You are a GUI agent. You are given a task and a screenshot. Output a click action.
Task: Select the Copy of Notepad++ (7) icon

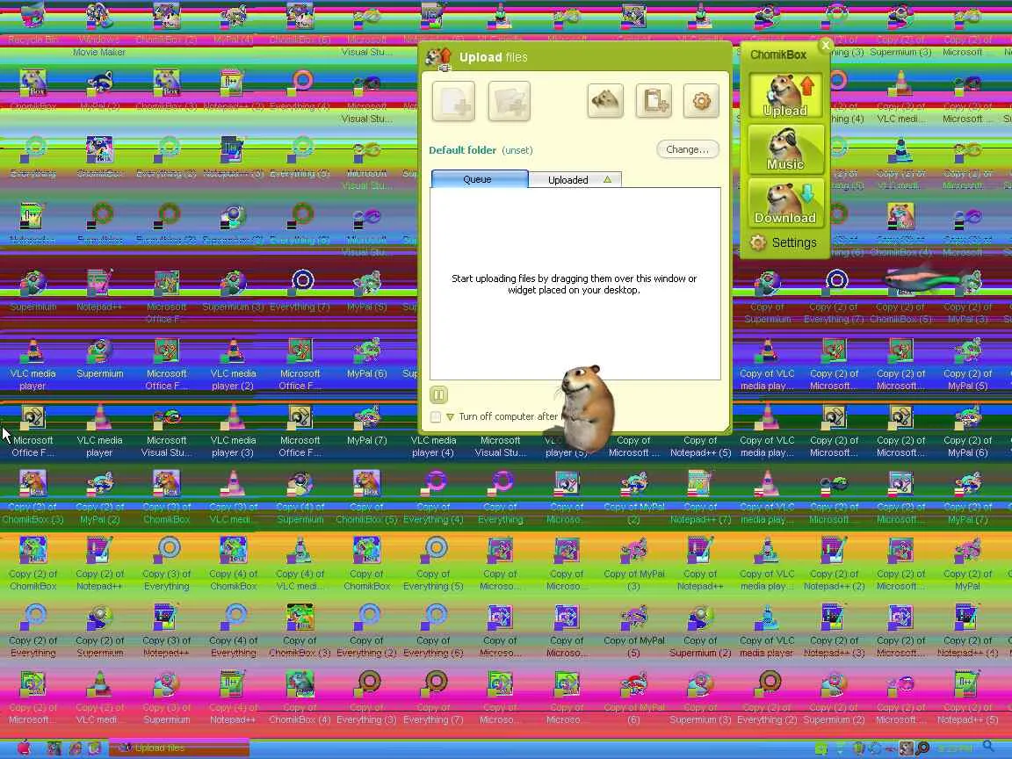tap(700, 497)
